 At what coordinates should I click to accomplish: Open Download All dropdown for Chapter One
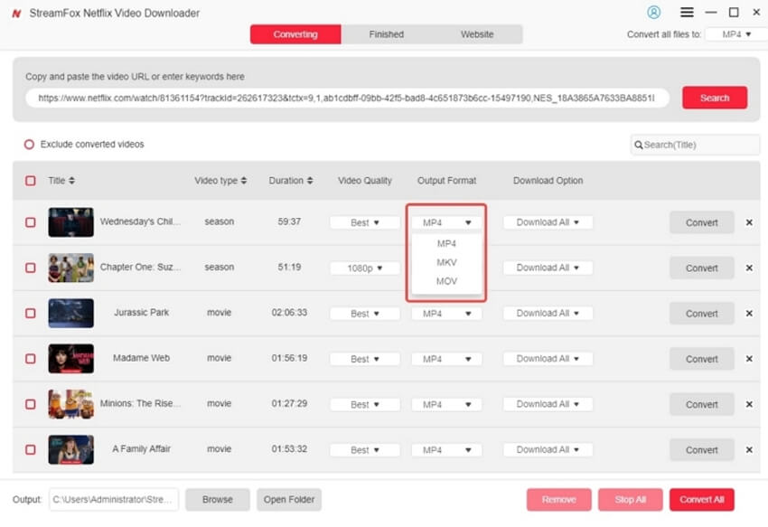pos(548,268)
